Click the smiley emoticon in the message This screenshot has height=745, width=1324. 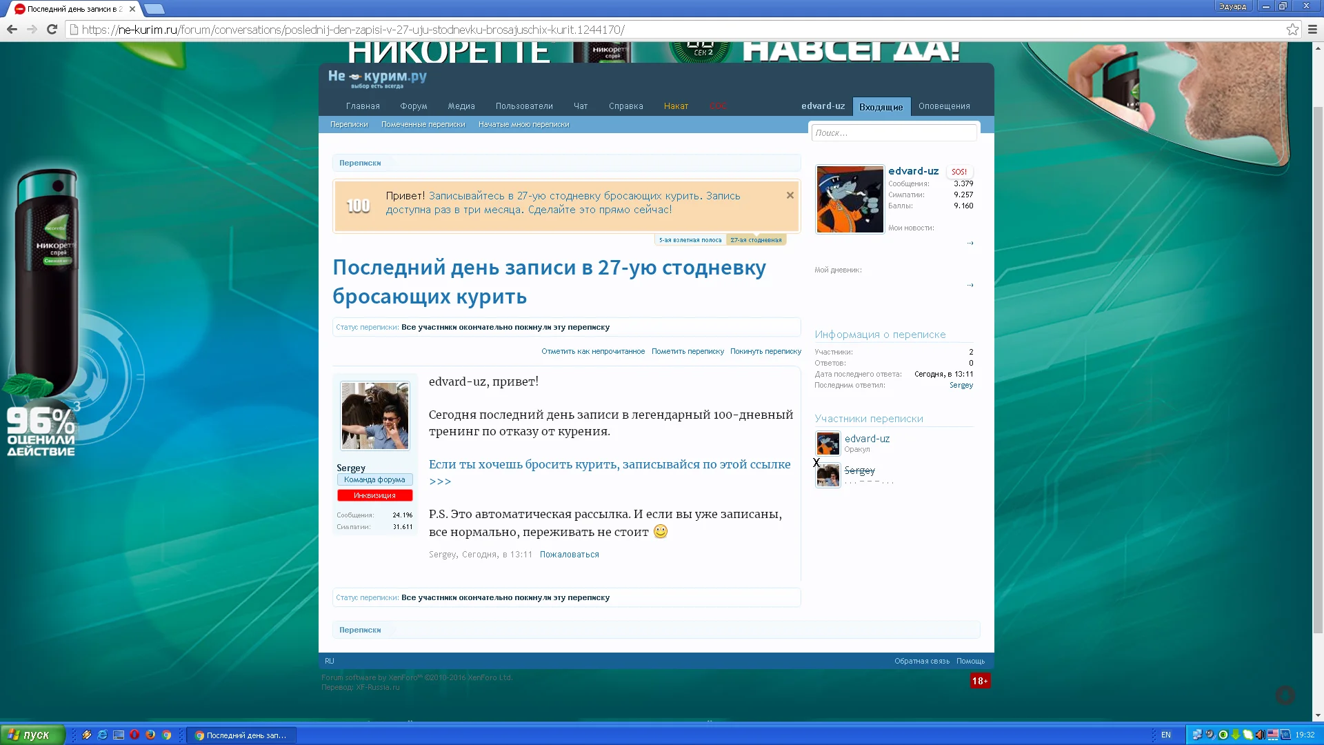coord(661,531)
